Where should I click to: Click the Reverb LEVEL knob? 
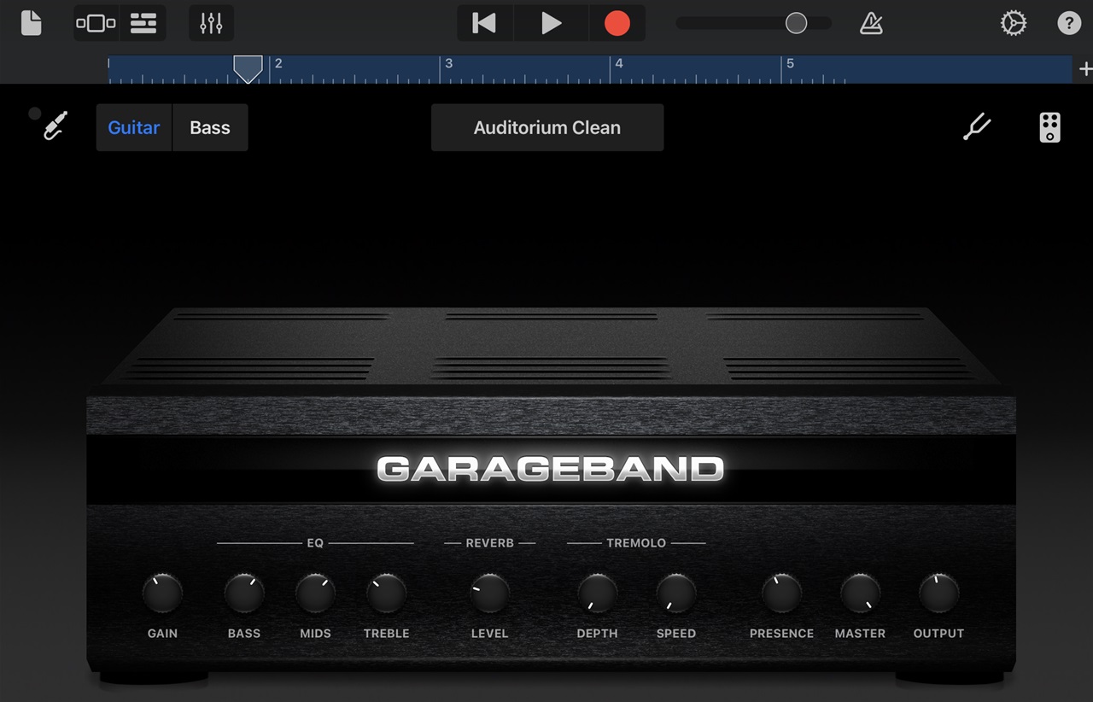489,594
